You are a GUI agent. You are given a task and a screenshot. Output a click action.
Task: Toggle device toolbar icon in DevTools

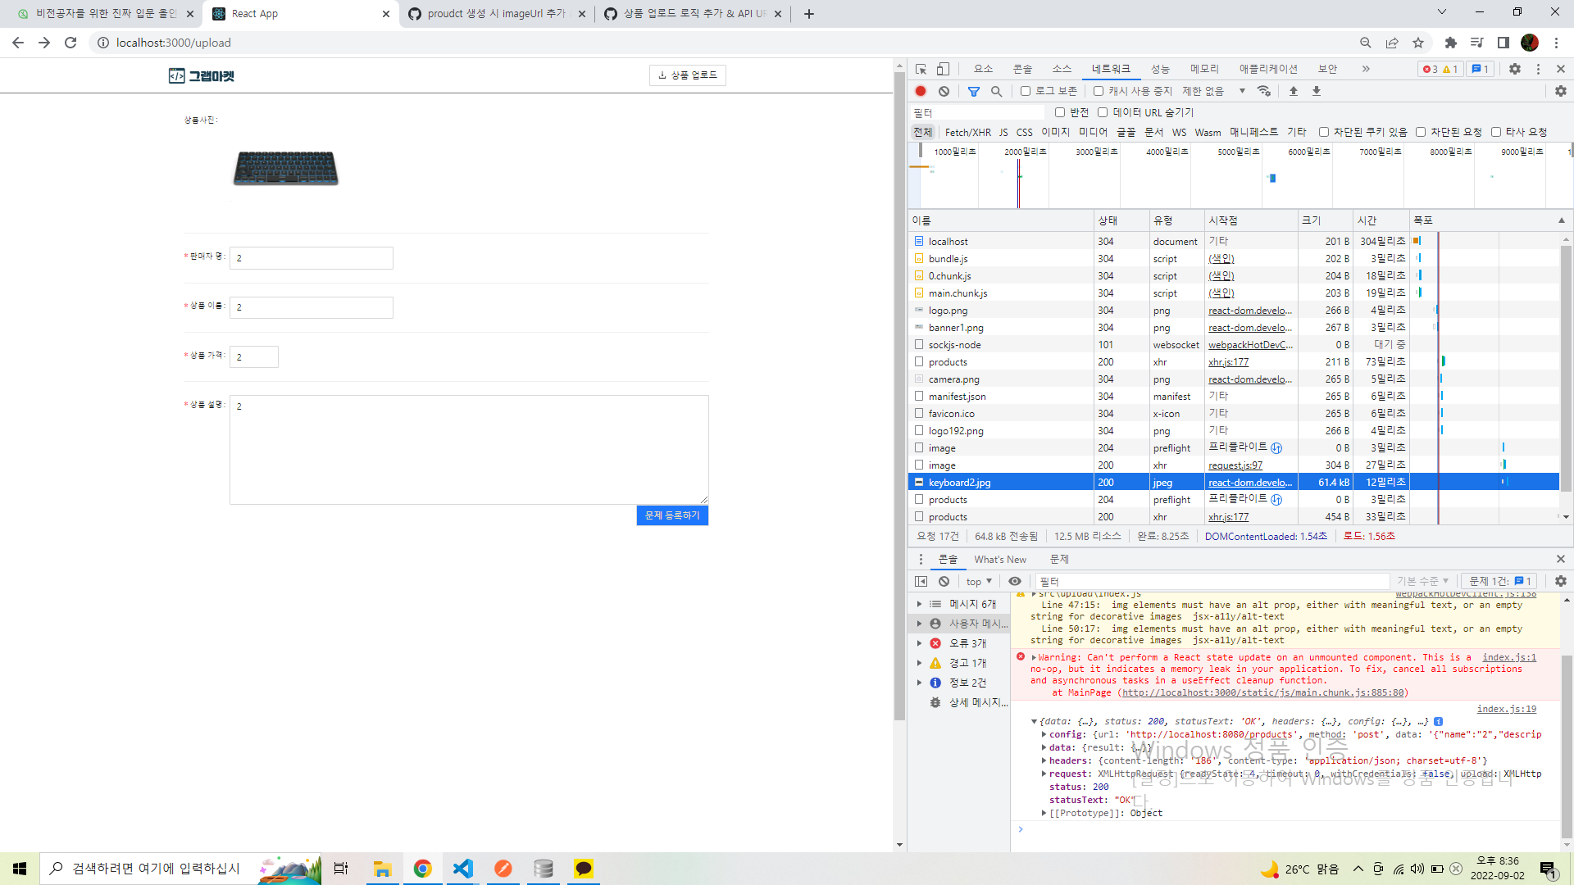(x=944, y=69)
